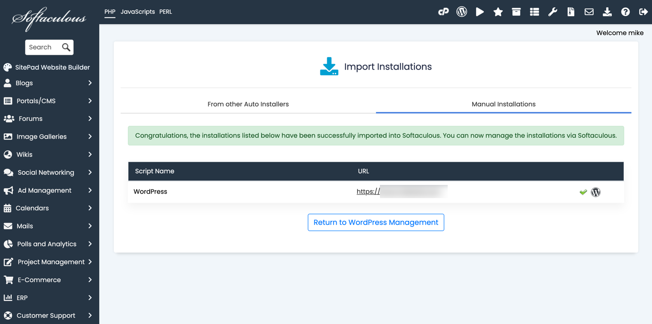Click the Blogs person icon

[8, 83]
